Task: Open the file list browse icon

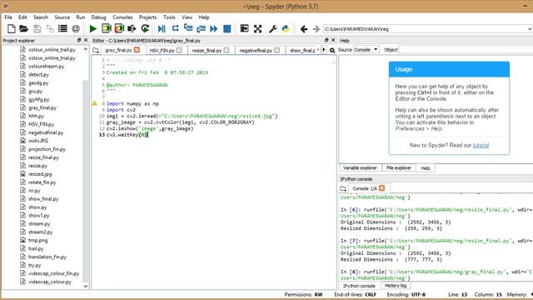Action: click(x=62, y=29)
